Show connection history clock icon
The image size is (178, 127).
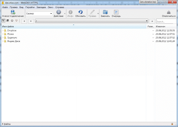[x=12, y=21]
